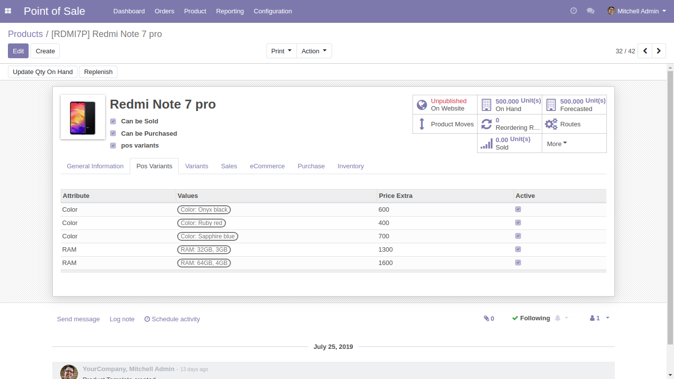Toggle Active checkbox for Onyx black row

click(518, 209)
